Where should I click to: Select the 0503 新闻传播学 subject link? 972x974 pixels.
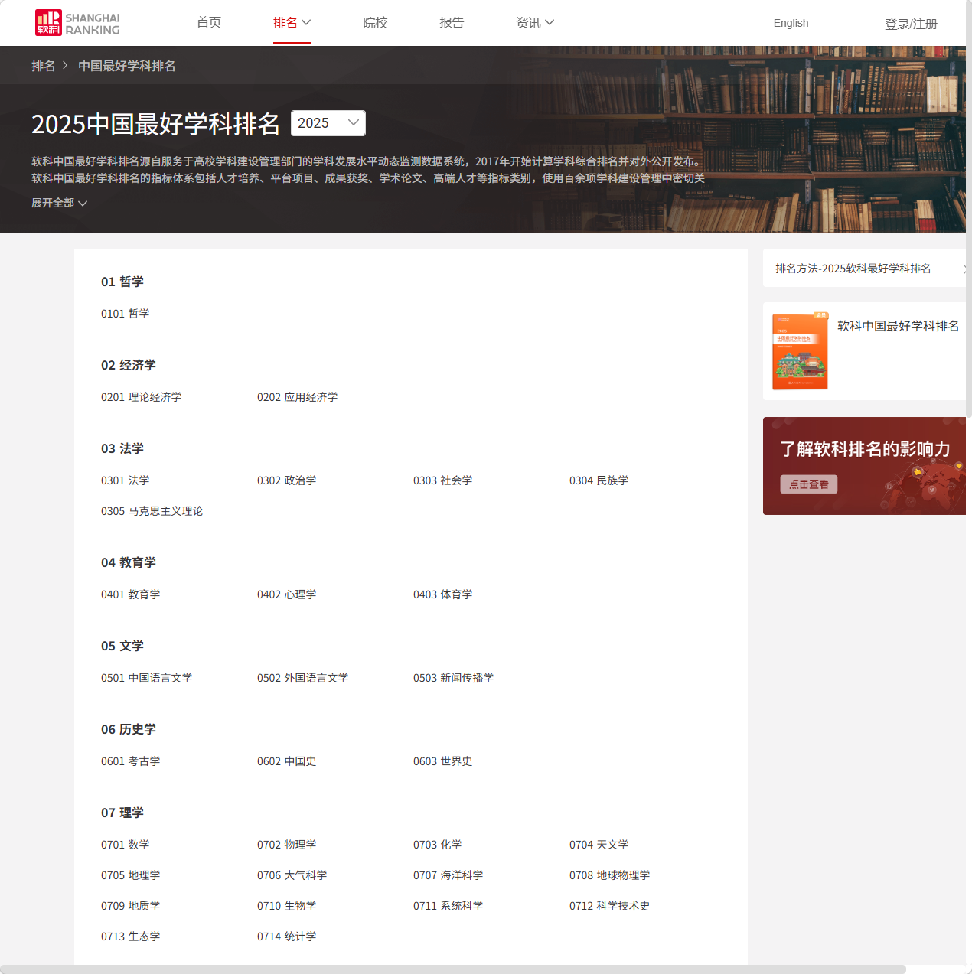(x=453, y=678)
